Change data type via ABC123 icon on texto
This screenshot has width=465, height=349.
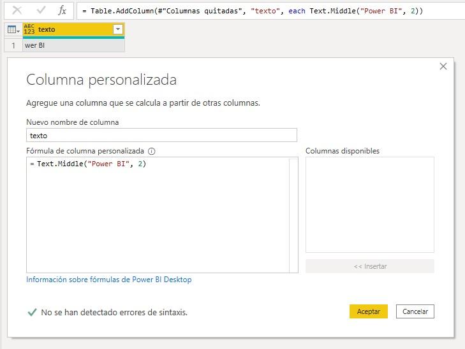coord(29,29)
